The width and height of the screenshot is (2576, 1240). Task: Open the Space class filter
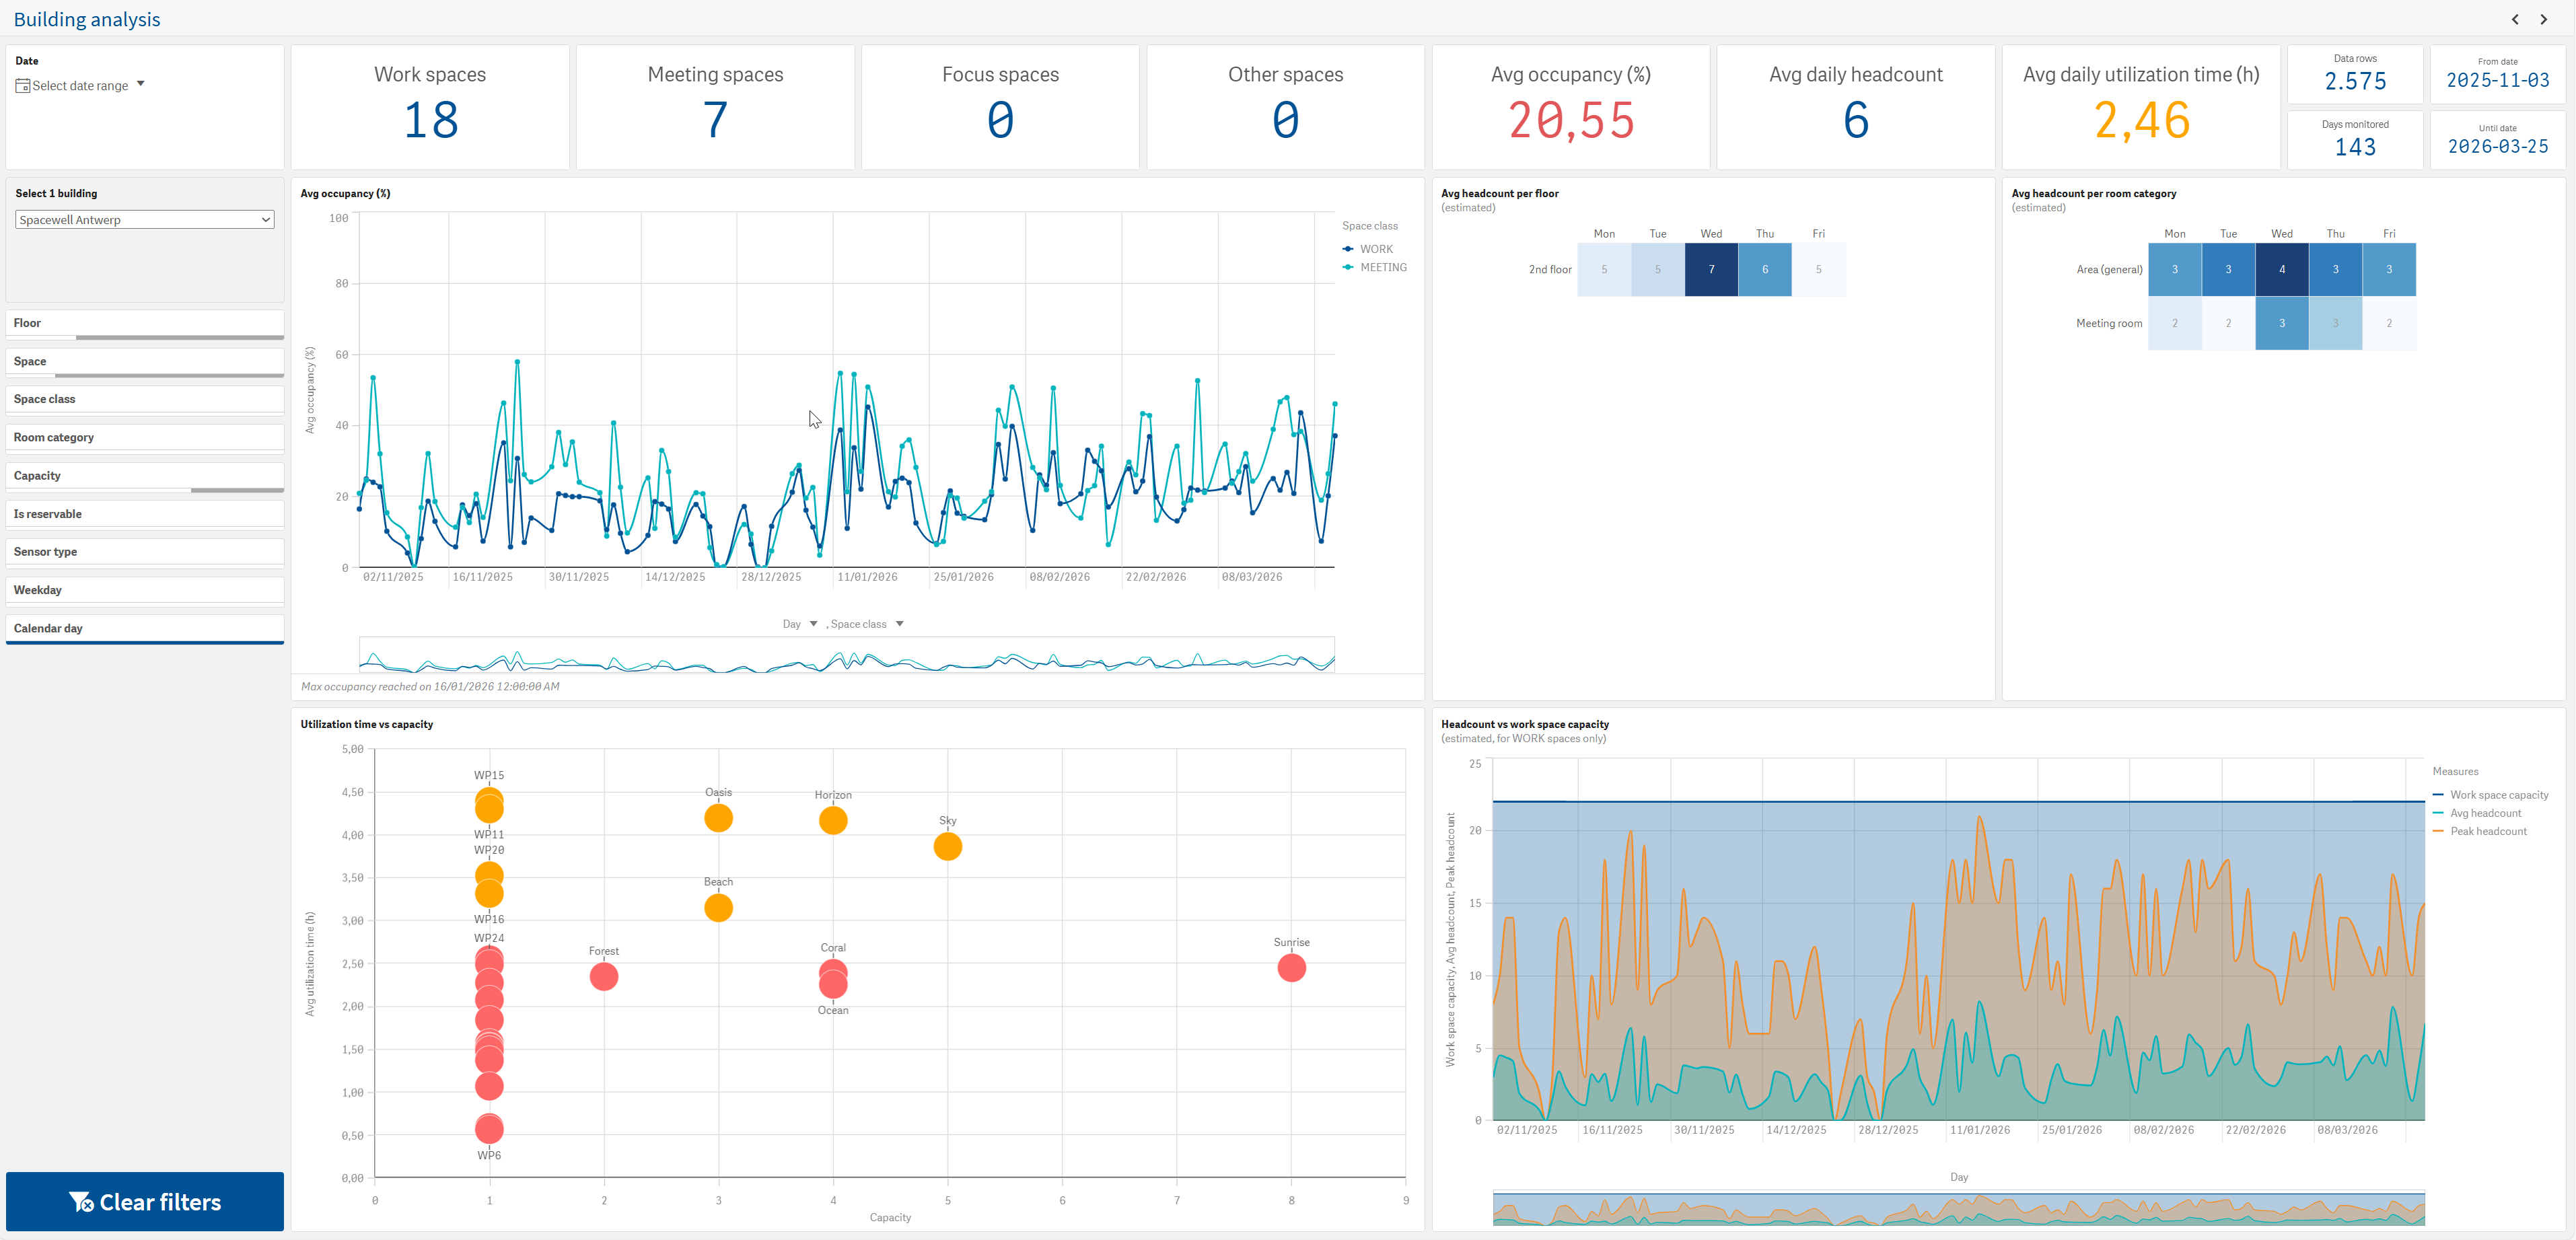pyautogui.click(x=145, y=399)
